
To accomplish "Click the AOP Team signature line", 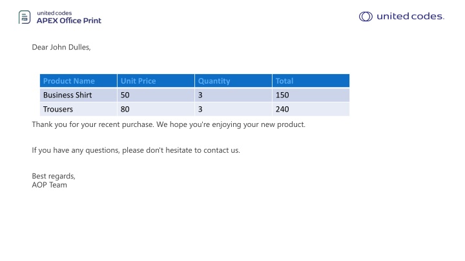I will 50,185.
